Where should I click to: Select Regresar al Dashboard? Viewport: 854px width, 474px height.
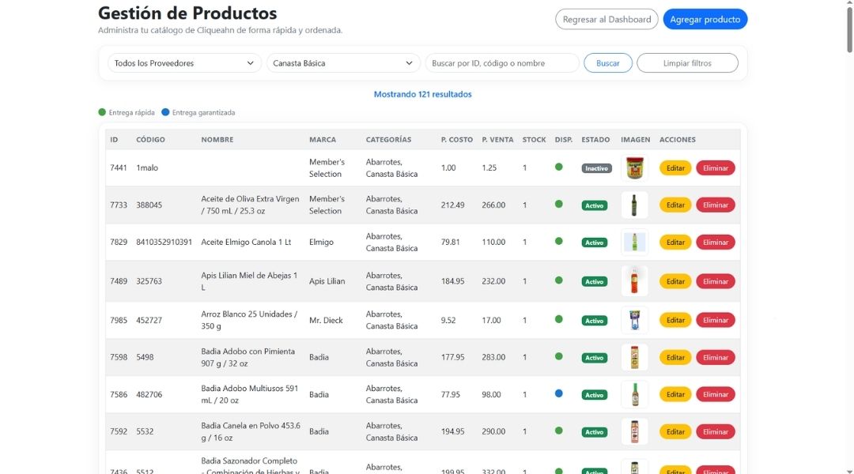pyautogui.click(x=606, y=18)
